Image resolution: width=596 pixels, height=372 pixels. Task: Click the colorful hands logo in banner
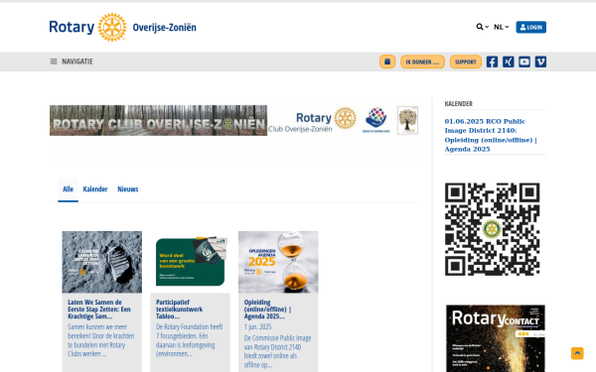click(x=376, y=120)
